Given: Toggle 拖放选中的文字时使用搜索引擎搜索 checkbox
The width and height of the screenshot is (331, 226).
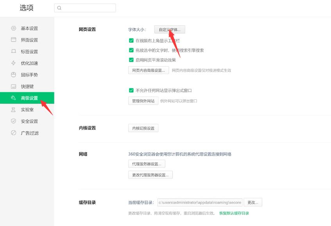Looking at the screenshot, I should tap(131, 50).
